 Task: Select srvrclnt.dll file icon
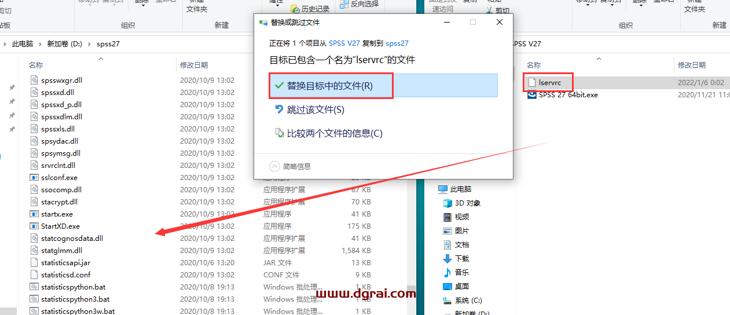[x=34, y=165]
